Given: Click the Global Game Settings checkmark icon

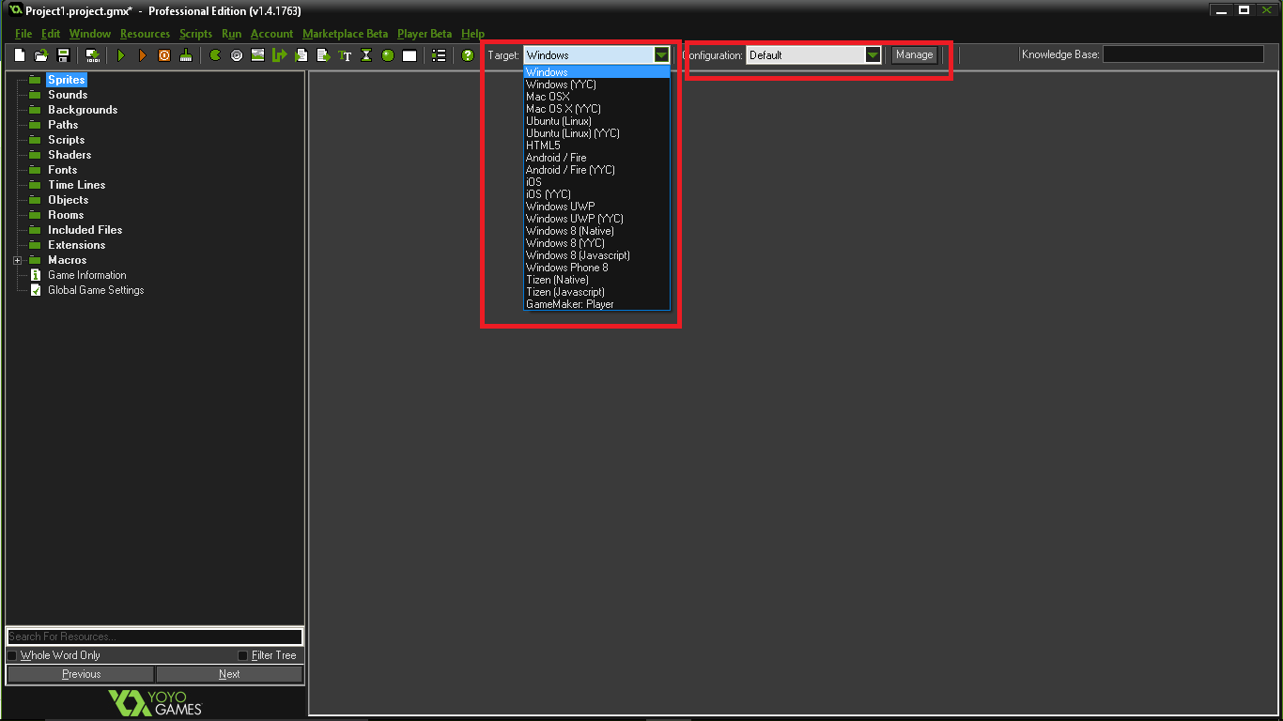Looking at the screenshot, I should (36, 290).
